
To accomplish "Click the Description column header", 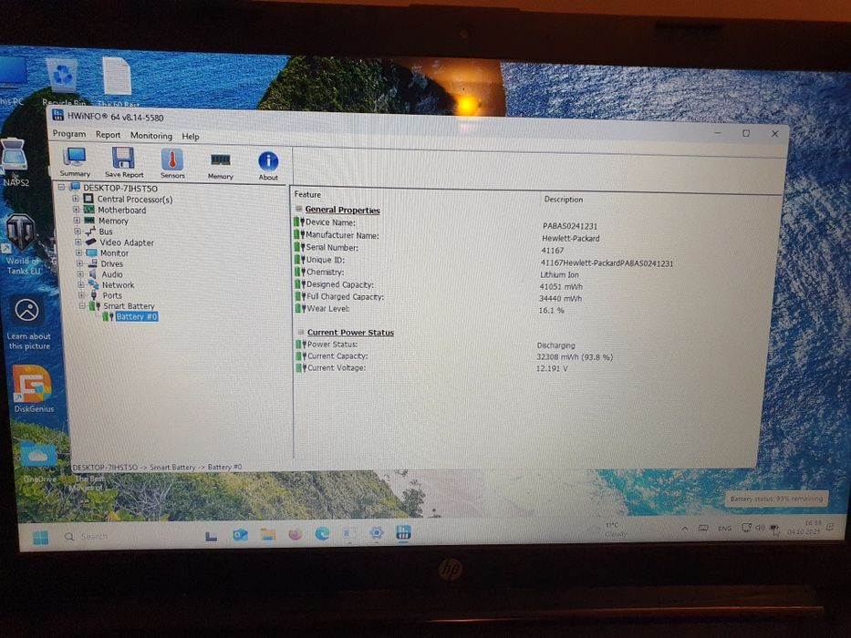I will click(564, 199).
